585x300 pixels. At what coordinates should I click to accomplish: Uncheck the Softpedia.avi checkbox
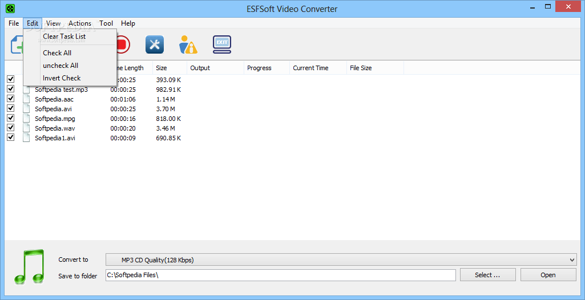pyautogui.click(x=10, y=108)
